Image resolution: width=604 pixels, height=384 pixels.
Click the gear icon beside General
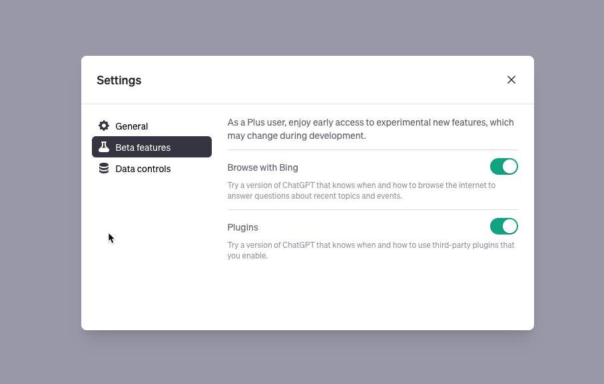tap(104, 126)
